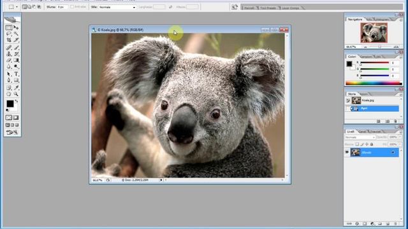Switch to the Storia history tab

[352, 94]
